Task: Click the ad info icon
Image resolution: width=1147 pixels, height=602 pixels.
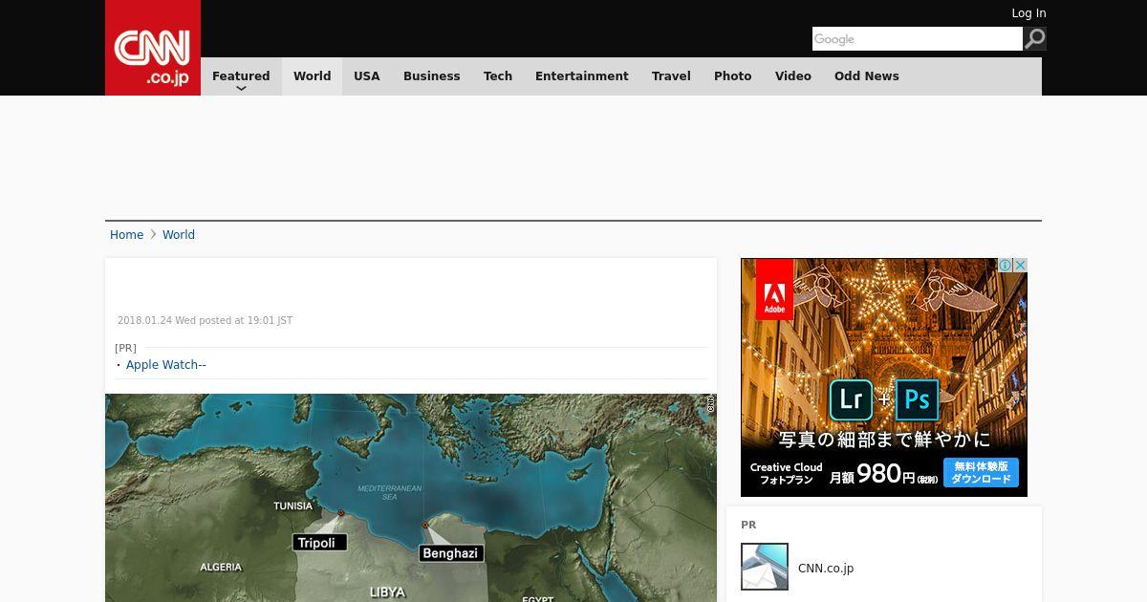Action: tap(1006, 266)
